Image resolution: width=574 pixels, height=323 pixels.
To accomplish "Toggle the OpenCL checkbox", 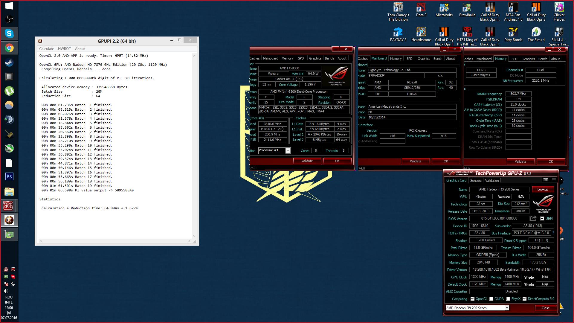I will 472,299.
